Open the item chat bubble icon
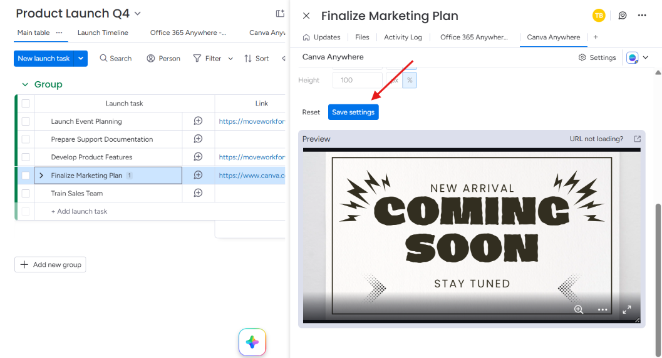Viewport: 662px width, 358px height. [x=623, y=16]
